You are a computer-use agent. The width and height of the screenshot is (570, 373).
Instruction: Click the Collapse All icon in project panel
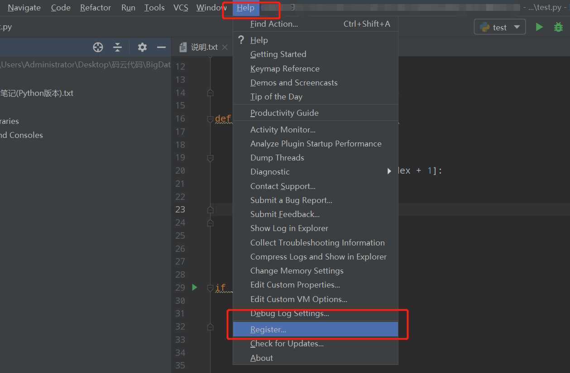point(118,47)
